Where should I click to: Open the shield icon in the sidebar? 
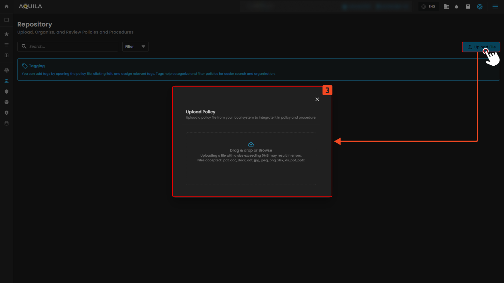point(7,92)
